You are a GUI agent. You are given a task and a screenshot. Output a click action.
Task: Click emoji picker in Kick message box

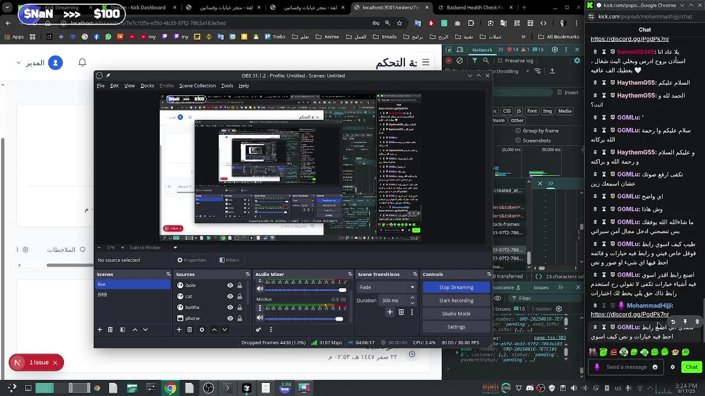coord(655,367)
